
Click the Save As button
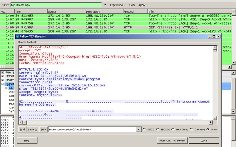coord(33,130)
